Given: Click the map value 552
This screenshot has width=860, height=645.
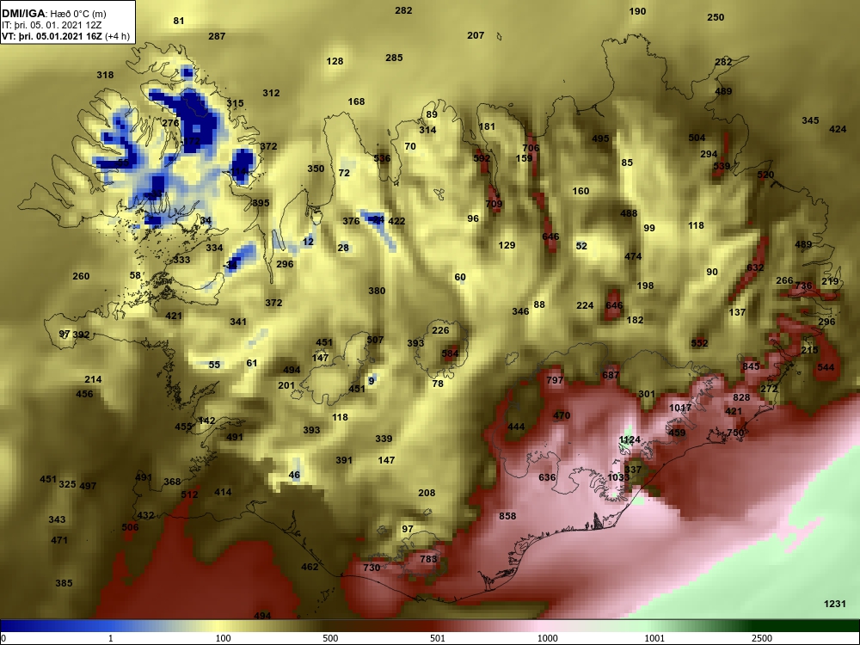Looking at the screenshot, I should click(699, 343).
